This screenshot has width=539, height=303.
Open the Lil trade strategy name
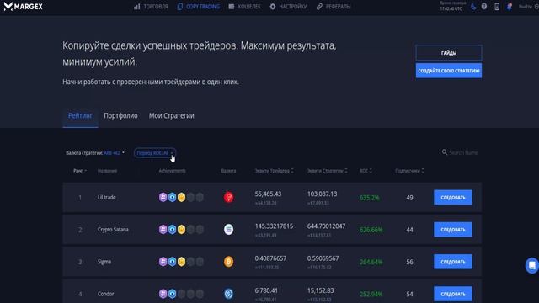107,197
